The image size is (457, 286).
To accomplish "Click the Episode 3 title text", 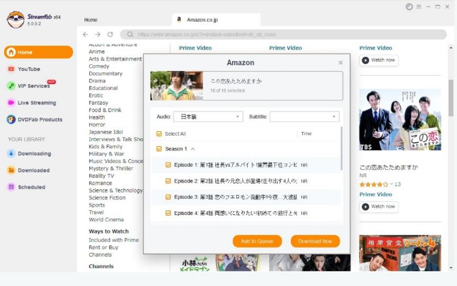I will [x=236, y=197].
